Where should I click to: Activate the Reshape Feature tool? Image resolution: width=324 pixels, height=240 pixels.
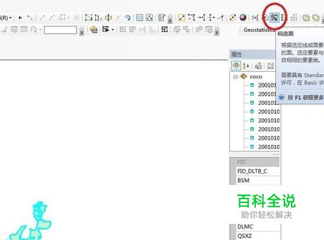(x=98, y=17)
